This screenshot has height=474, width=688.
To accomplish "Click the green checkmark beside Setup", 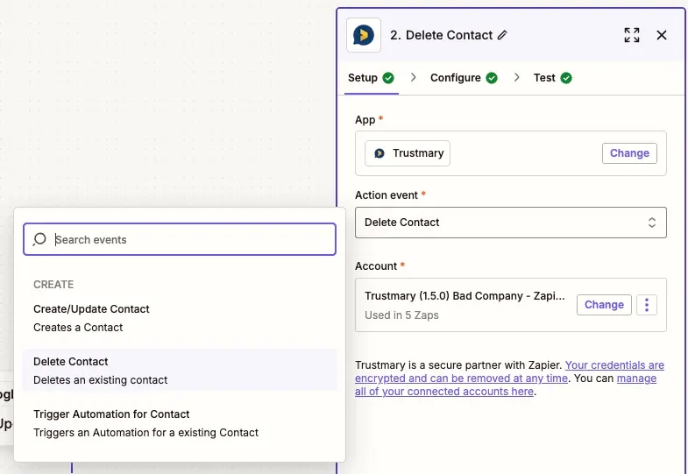I will [x=388, y=78].
